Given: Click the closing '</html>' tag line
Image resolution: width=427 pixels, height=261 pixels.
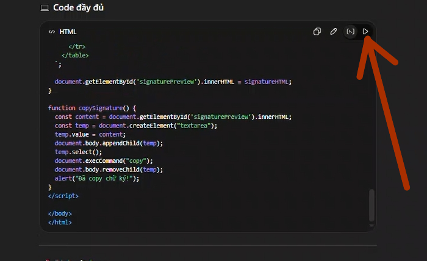Looking at the screenshot, I should (x=60, y=223).
